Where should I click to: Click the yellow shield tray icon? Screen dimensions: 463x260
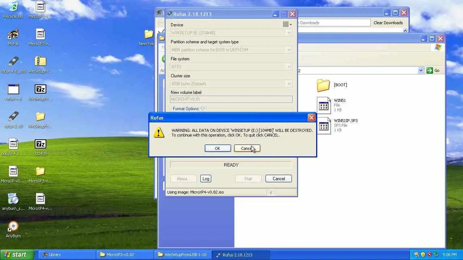423,255
